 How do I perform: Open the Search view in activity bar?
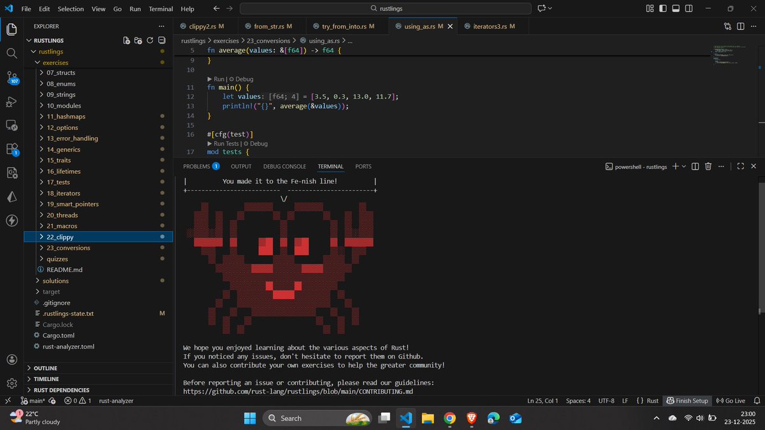(11, 54)
